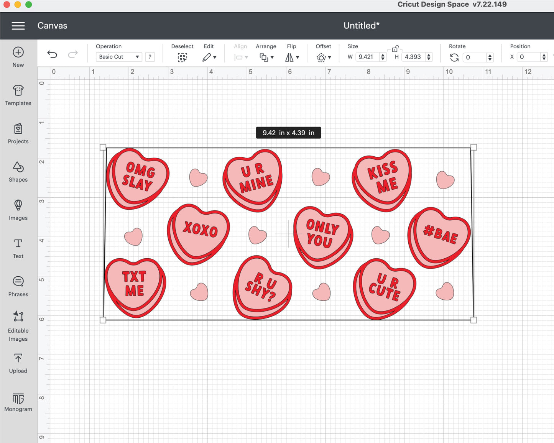Click the Undo arrow
This screenshot has width=554, height=443.
52,54
